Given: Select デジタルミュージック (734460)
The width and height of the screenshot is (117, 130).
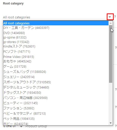Looking at the screenshot, I should (56, 87).
